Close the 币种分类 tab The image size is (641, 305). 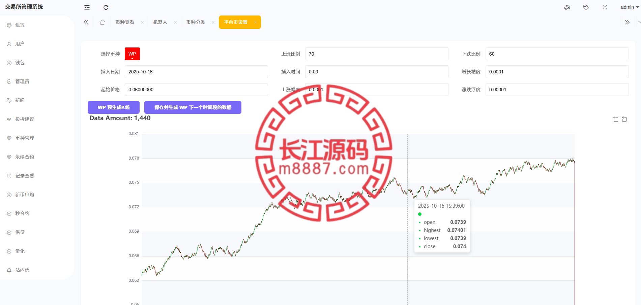pyautogui.click(x=213, y=23)
